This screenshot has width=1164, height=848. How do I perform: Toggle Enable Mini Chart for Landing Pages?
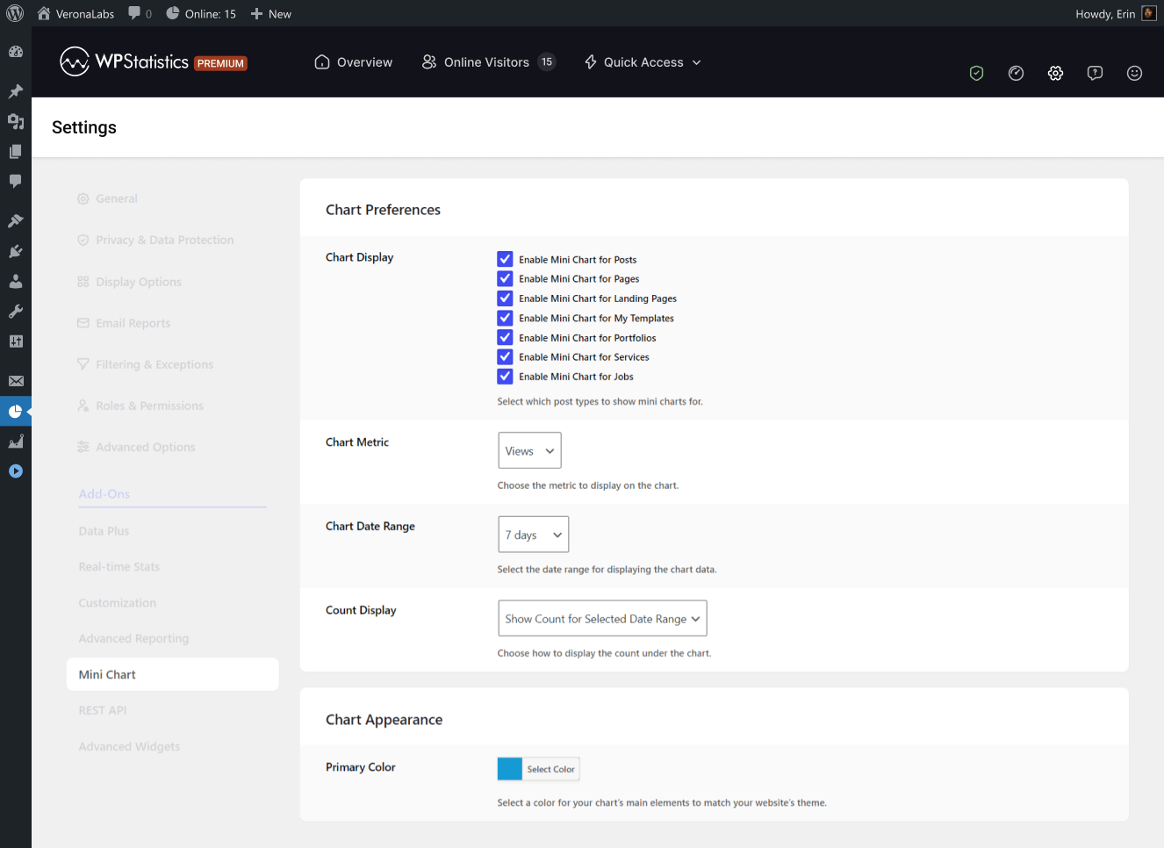(505, 298)
